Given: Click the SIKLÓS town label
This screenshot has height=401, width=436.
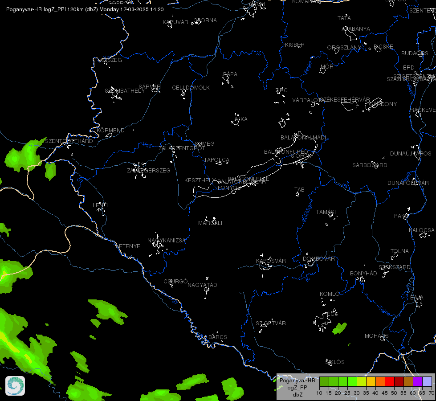Looking at the screenshot, I should click(x=335, y=362).
